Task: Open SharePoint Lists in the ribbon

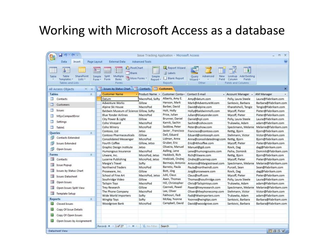Action: coord(82,73)
